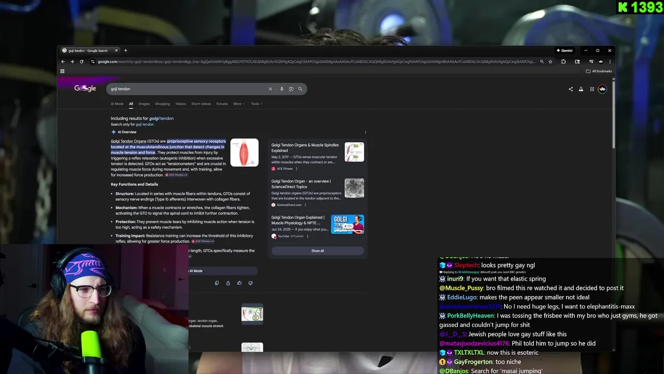Select the All results tab
The image size is (664, 374).
(x=131, y=104)
